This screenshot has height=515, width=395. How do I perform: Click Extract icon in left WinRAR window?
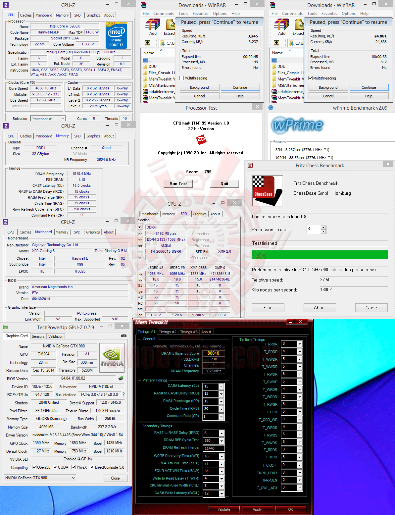(x=170, y=27)
